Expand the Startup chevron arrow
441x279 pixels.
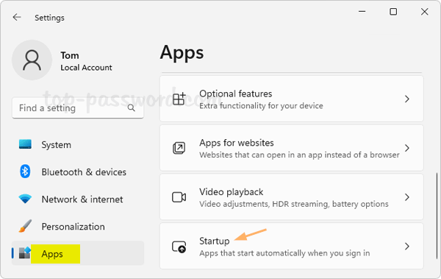pyautogui.click(x=406, y=247)
